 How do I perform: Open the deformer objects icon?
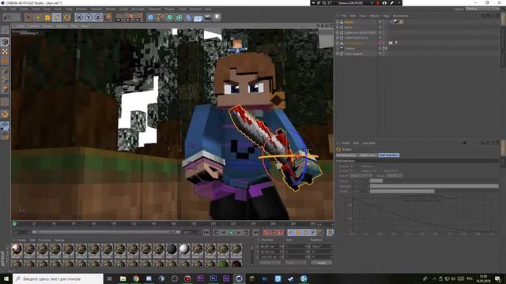[189, 17]
